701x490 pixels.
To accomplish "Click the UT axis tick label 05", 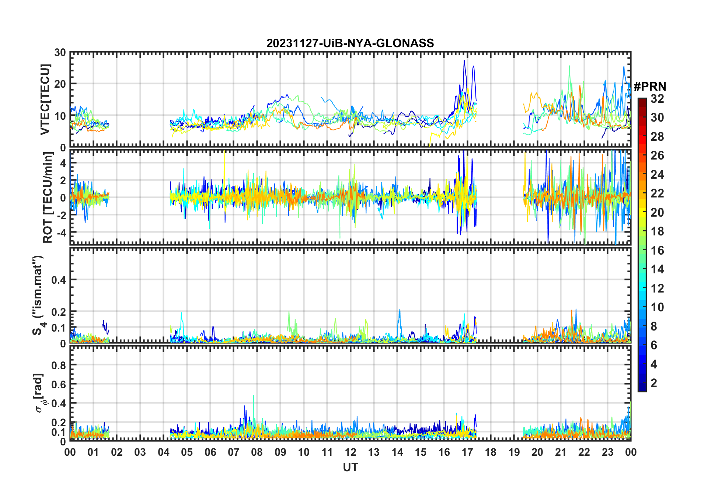I will coord(187,452).
